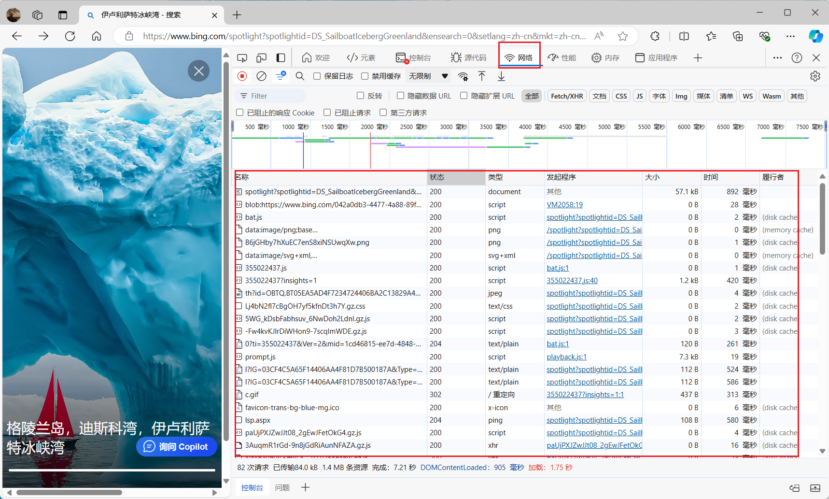Open throttling 无限制 dropdown
The image size is (829, 499).
coord(429,76)
